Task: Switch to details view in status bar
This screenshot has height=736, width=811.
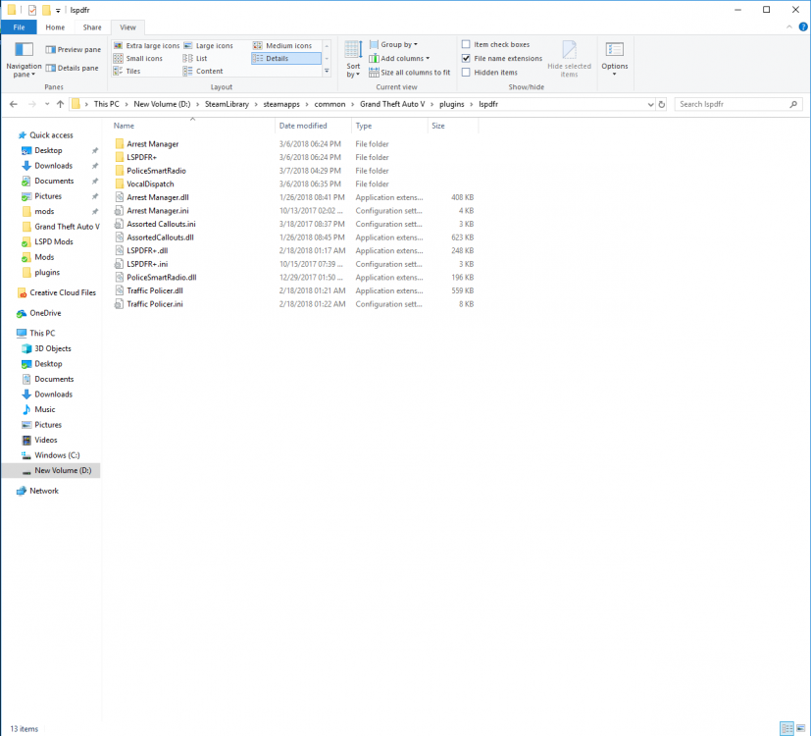Action: [786, 729]
